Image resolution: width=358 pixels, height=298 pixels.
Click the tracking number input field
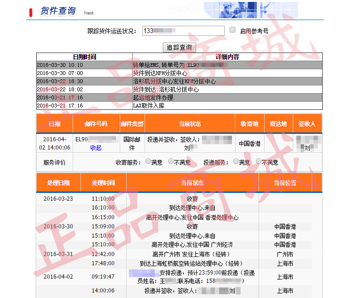click(x=183, y=31)
